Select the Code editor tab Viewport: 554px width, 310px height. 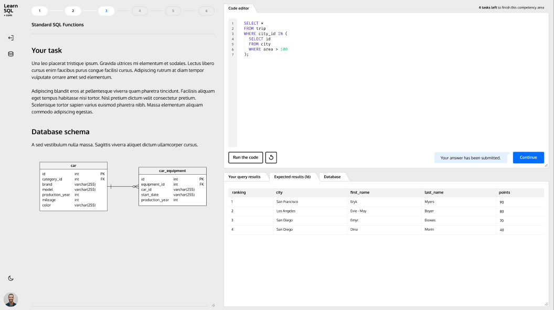239,8
